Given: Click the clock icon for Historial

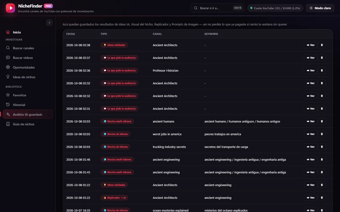Looking at the screenshot, I should (8, 105).
